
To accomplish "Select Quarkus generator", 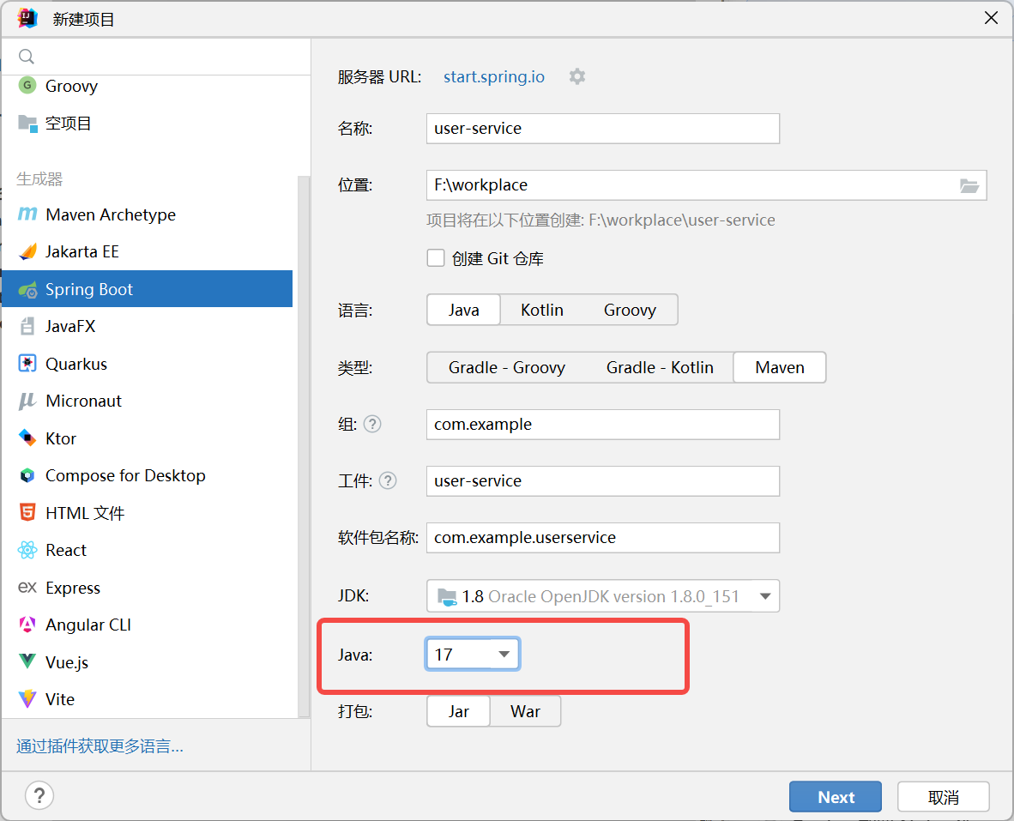I will pyautogui.click(x=147, y=364).
